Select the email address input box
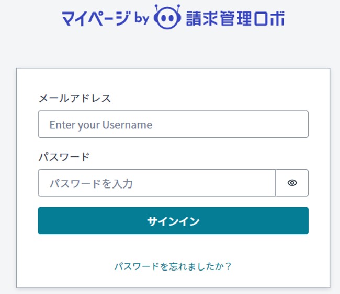Screen dimensions: 340x294 point(173,124)
